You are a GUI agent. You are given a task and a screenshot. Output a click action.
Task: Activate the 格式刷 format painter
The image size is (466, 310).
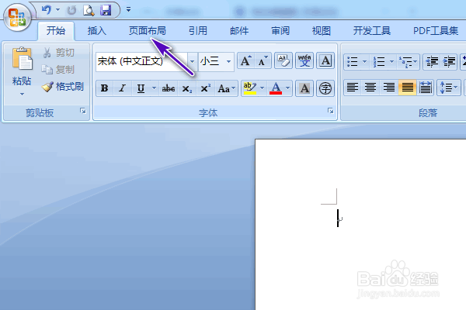point(63,87)
